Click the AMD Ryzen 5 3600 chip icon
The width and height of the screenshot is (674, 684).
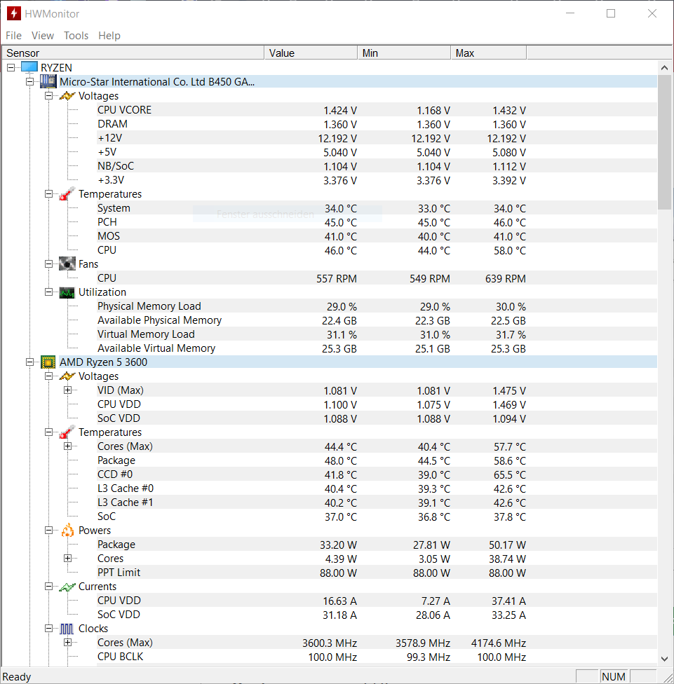(x=48, y=362)
